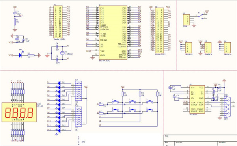Click the RP2 resistor network
Image resolution: width=237 pixels, height=146 pixels.
(x=79, y=116)
